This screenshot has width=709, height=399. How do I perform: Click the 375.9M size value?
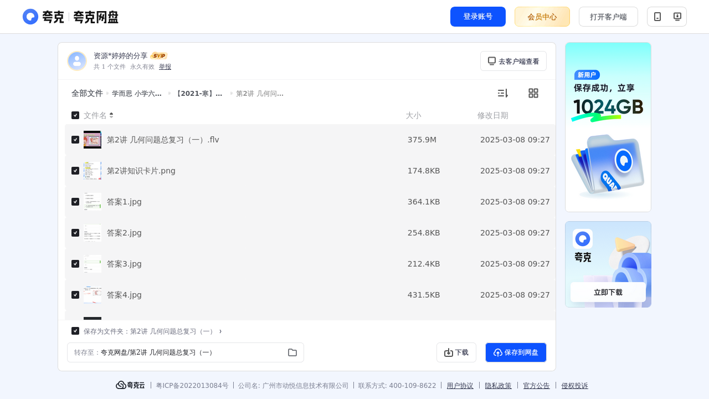pyautogui.click(x=422, y=140)
